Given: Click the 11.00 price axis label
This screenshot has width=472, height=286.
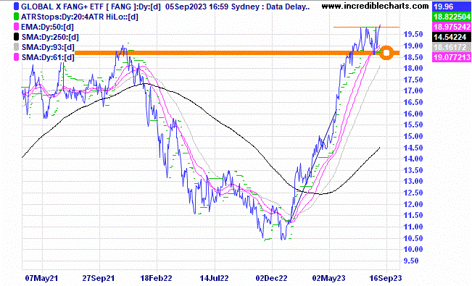Looking at the screenshot, I should pos(413,227).
